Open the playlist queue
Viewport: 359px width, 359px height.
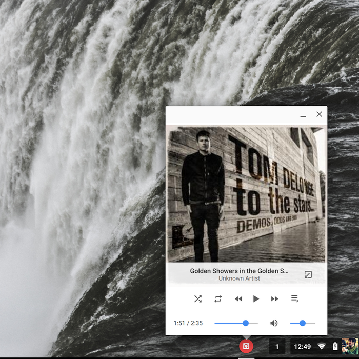[294, 298]
